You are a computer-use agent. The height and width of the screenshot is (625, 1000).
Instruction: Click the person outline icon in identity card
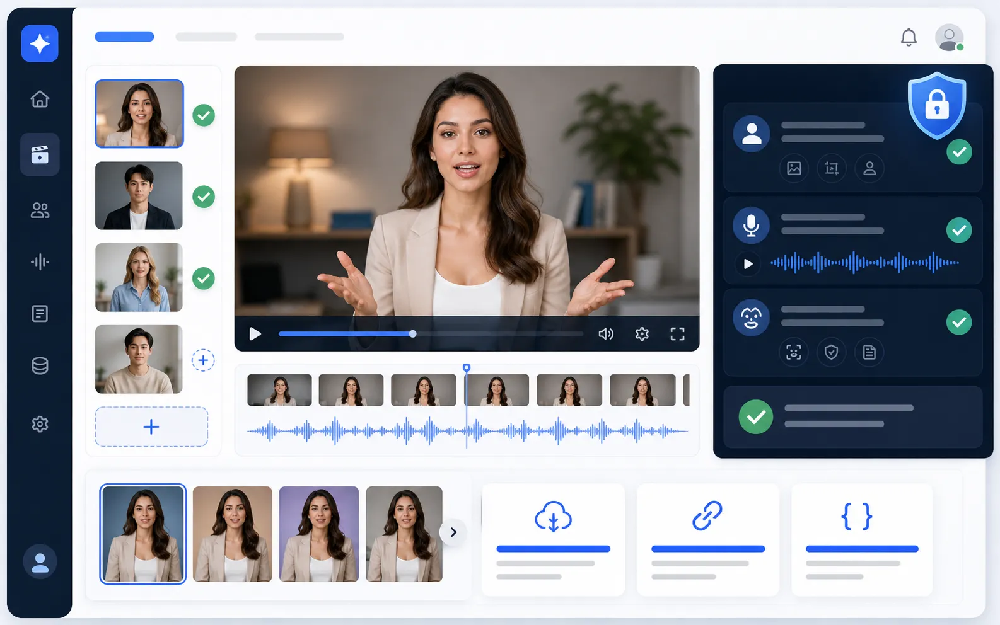[869, 168]
